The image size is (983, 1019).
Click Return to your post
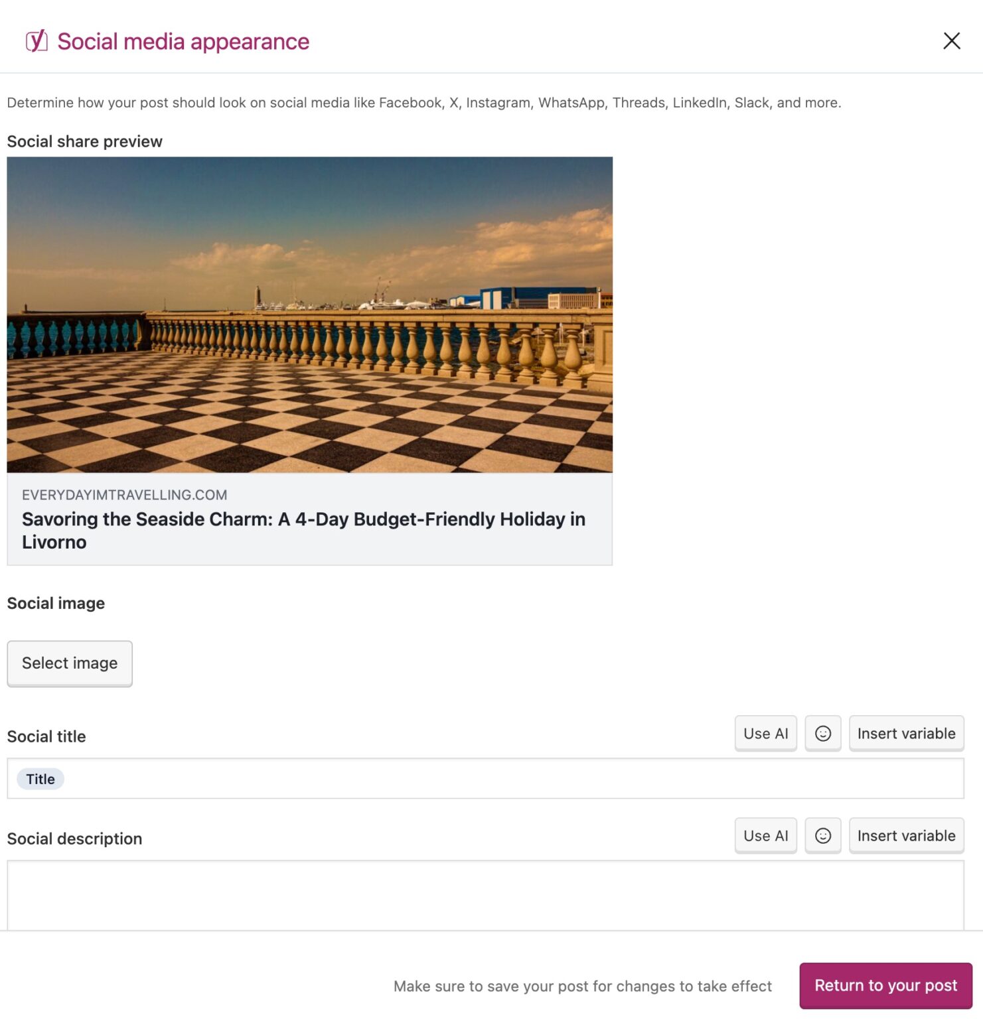[886, 986]
